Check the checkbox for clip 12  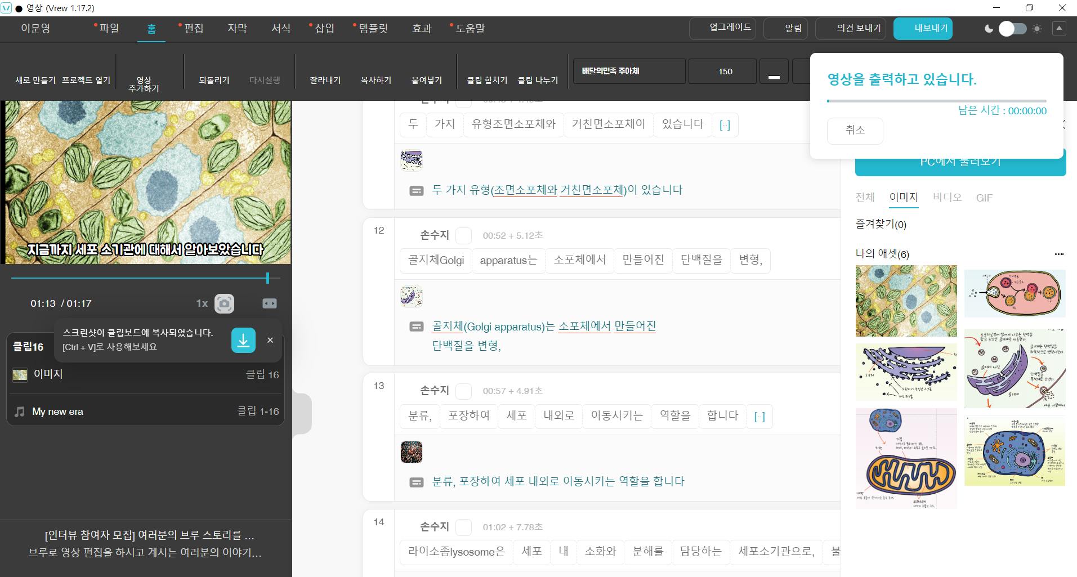point(463,235)
